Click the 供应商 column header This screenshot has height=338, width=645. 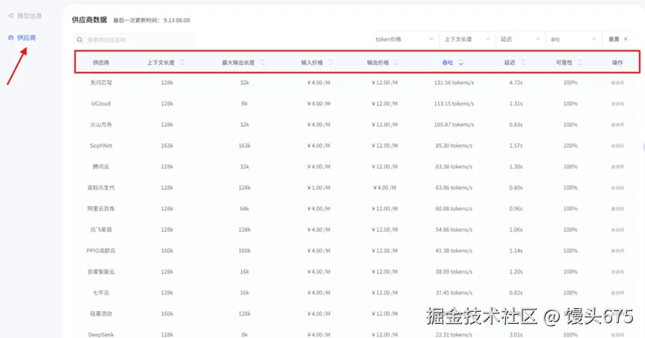point(101,63)
